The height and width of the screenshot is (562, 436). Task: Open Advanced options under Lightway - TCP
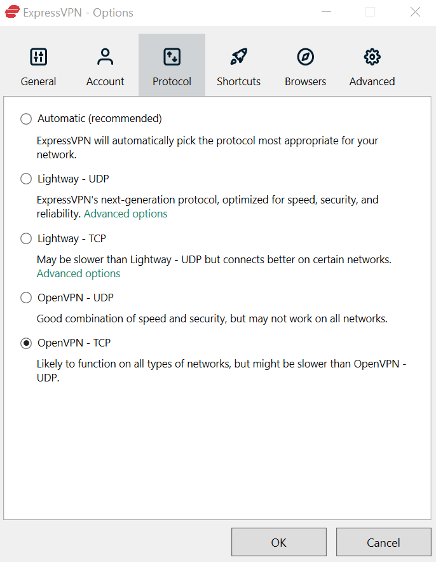(78, 273)
